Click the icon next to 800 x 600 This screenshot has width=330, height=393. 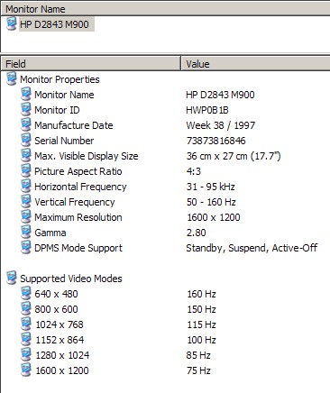click(x=26, y=308)
